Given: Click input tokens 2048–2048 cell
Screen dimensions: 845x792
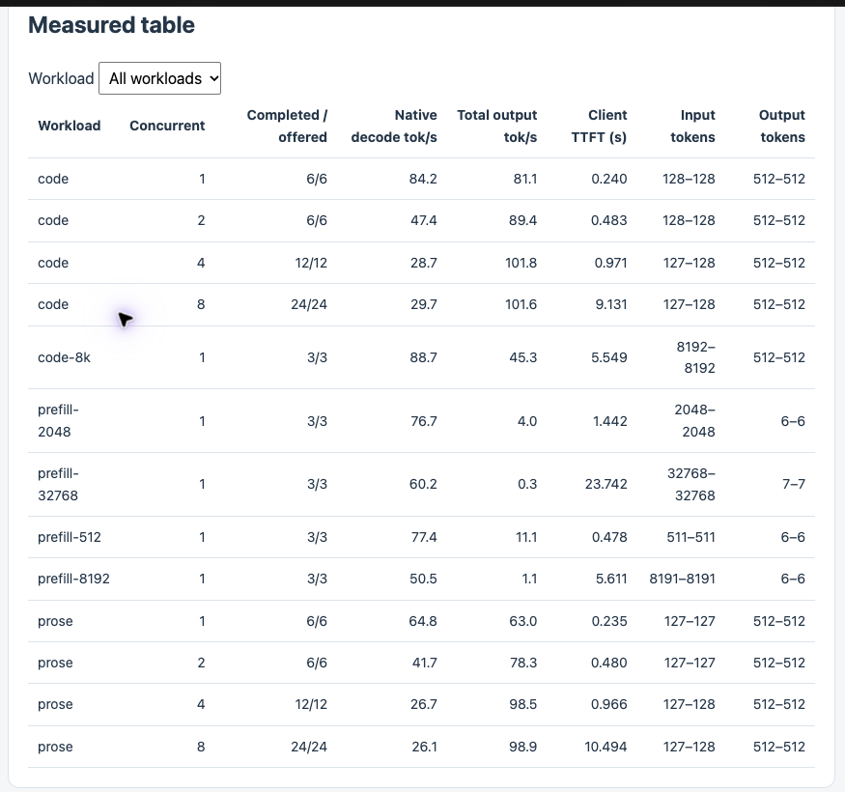Looking at the screenshot, I should click(x=694, y=420).
